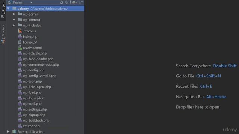The width and height of the screenshot is (239, 134).
Task: Click the C:\xampp\htdocs\udemy path text
Action: click(x=49, y=9)
